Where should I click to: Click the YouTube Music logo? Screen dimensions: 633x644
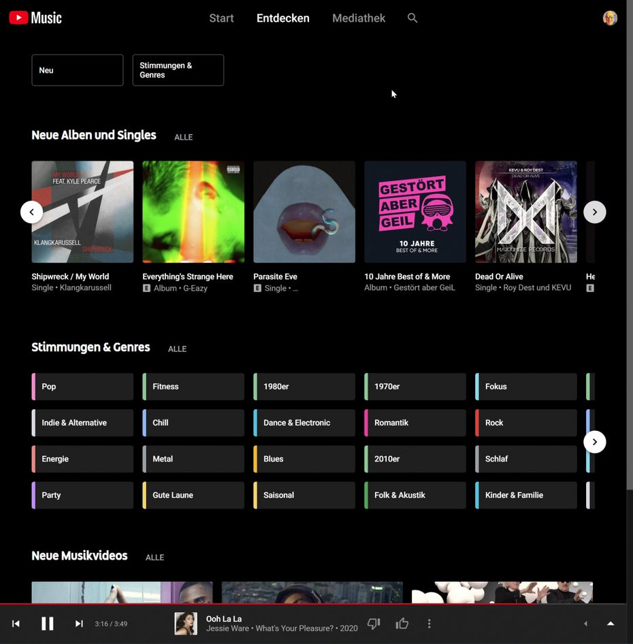(35, 18)
